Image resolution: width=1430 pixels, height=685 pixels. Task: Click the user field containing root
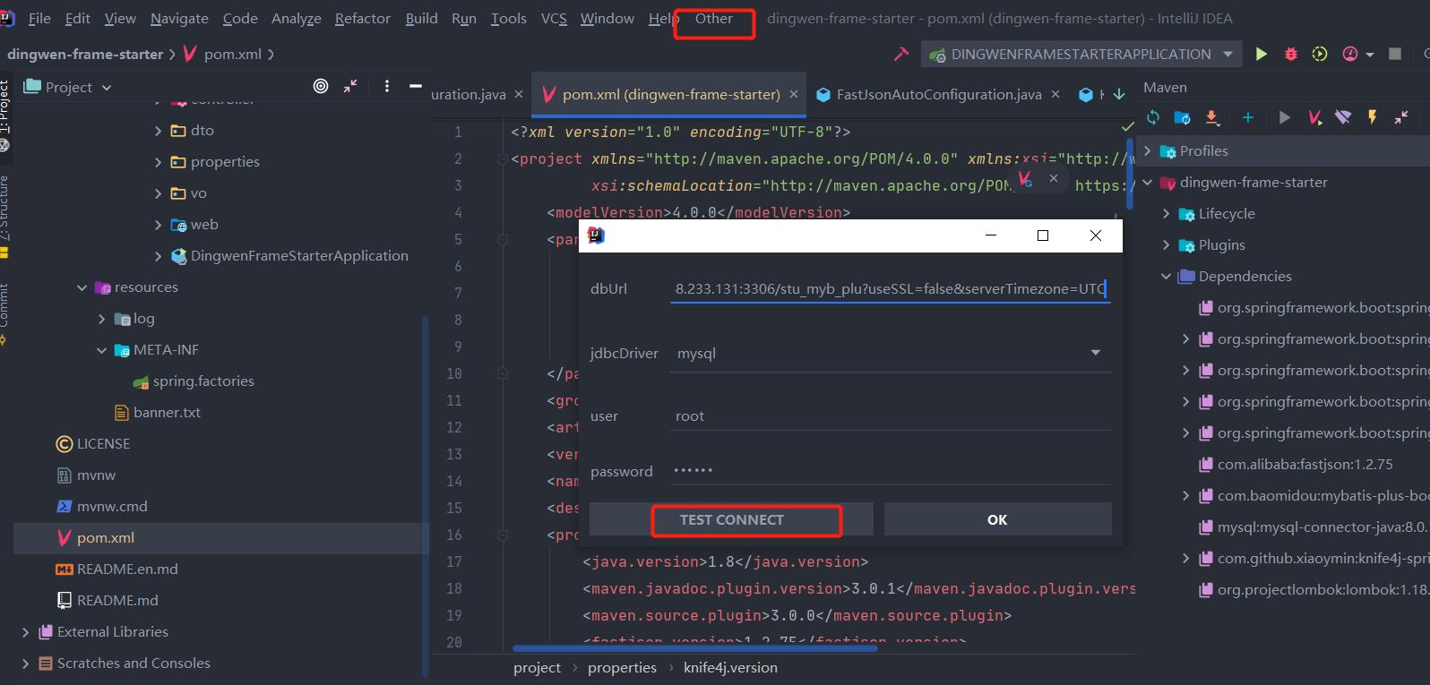coord(891,415)
